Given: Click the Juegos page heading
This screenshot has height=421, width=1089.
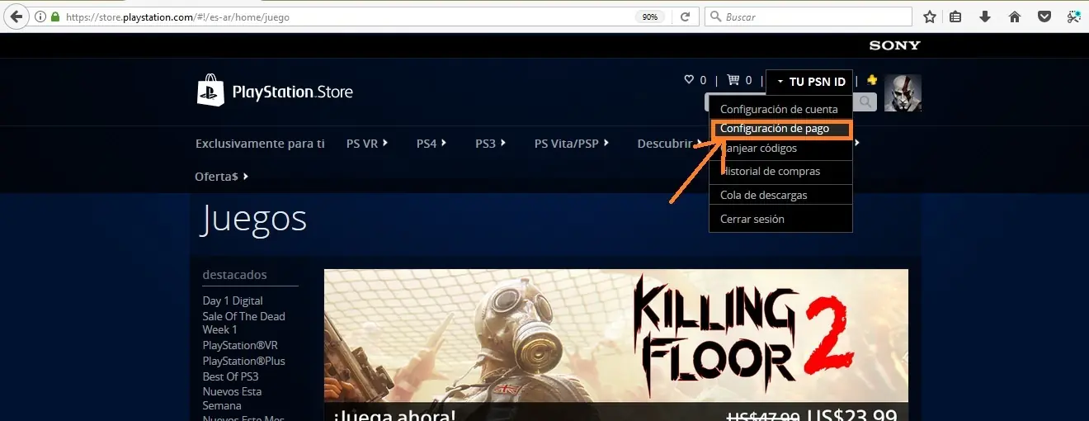Looking at the screenshot, I should point(254,219).
